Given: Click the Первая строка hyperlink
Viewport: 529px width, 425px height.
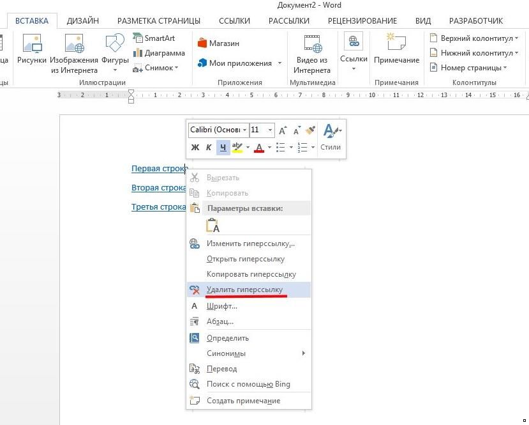Looking at the screenshot, I should 158,168.
